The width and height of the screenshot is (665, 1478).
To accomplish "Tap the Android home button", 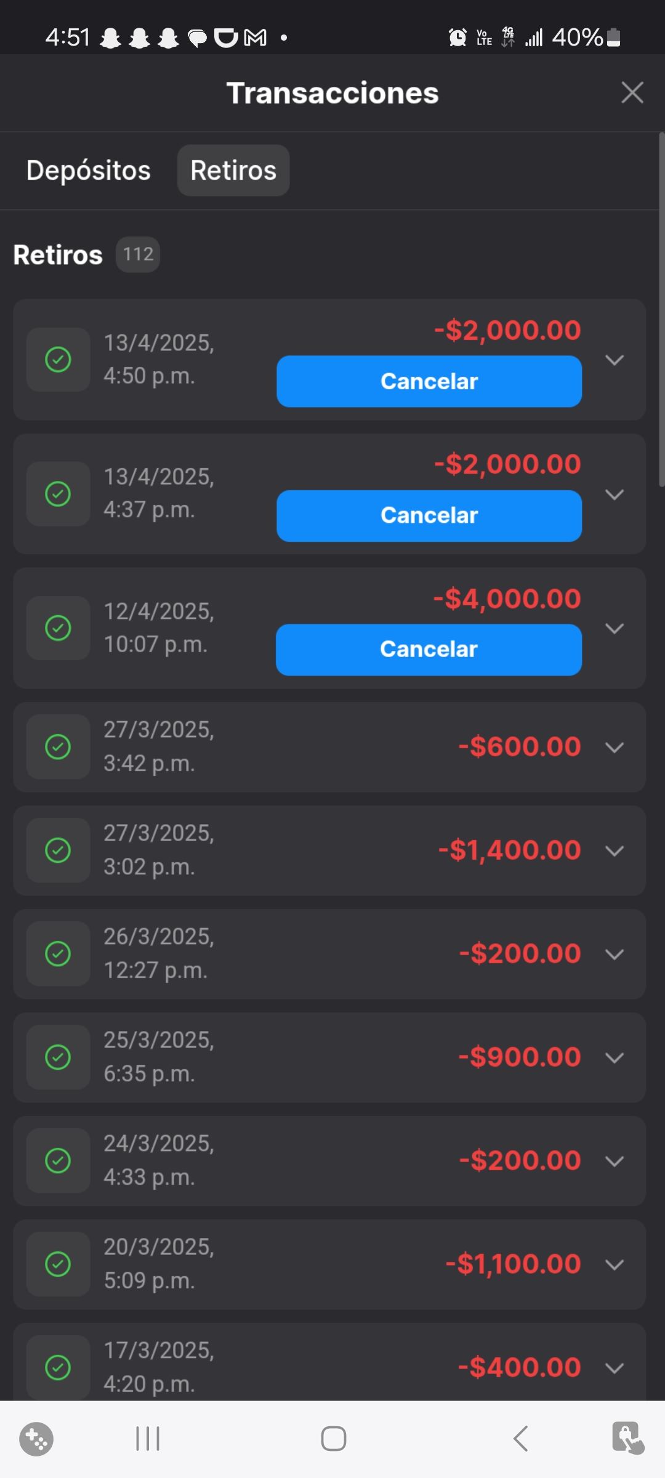I will (333, 1439).
